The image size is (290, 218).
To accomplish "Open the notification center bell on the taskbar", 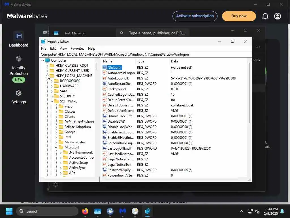I will click(282, 211).
